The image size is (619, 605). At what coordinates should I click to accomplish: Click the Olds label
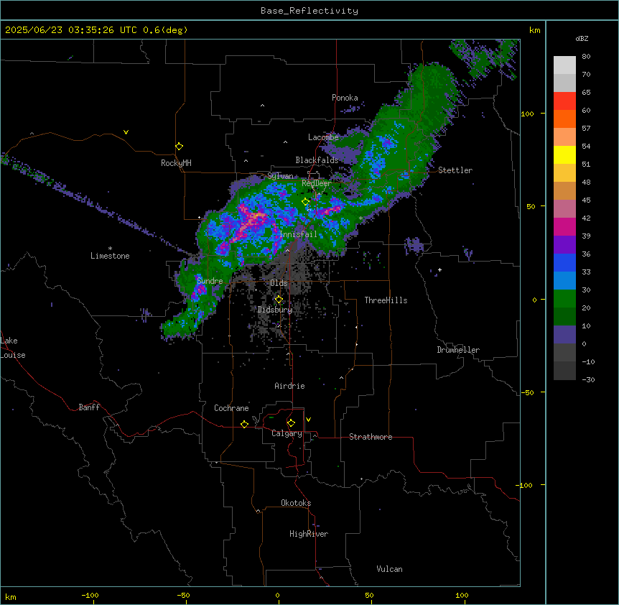279,283
